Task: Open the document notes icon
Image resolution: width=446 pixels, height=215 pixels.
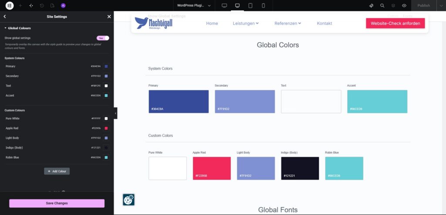Action: click(x=52, y=5)
